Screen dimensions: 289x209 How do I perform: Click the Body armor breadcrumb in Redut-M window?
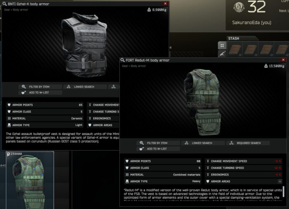click(138, 66)
